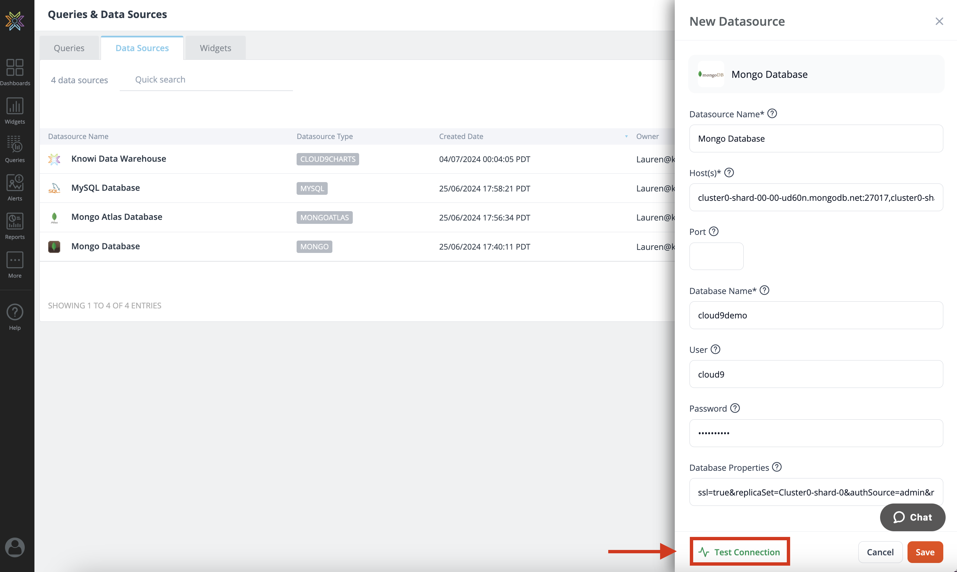Open user profile avatar icon
Viewport: 957px width, 572px height.
[x=15, y=547]
